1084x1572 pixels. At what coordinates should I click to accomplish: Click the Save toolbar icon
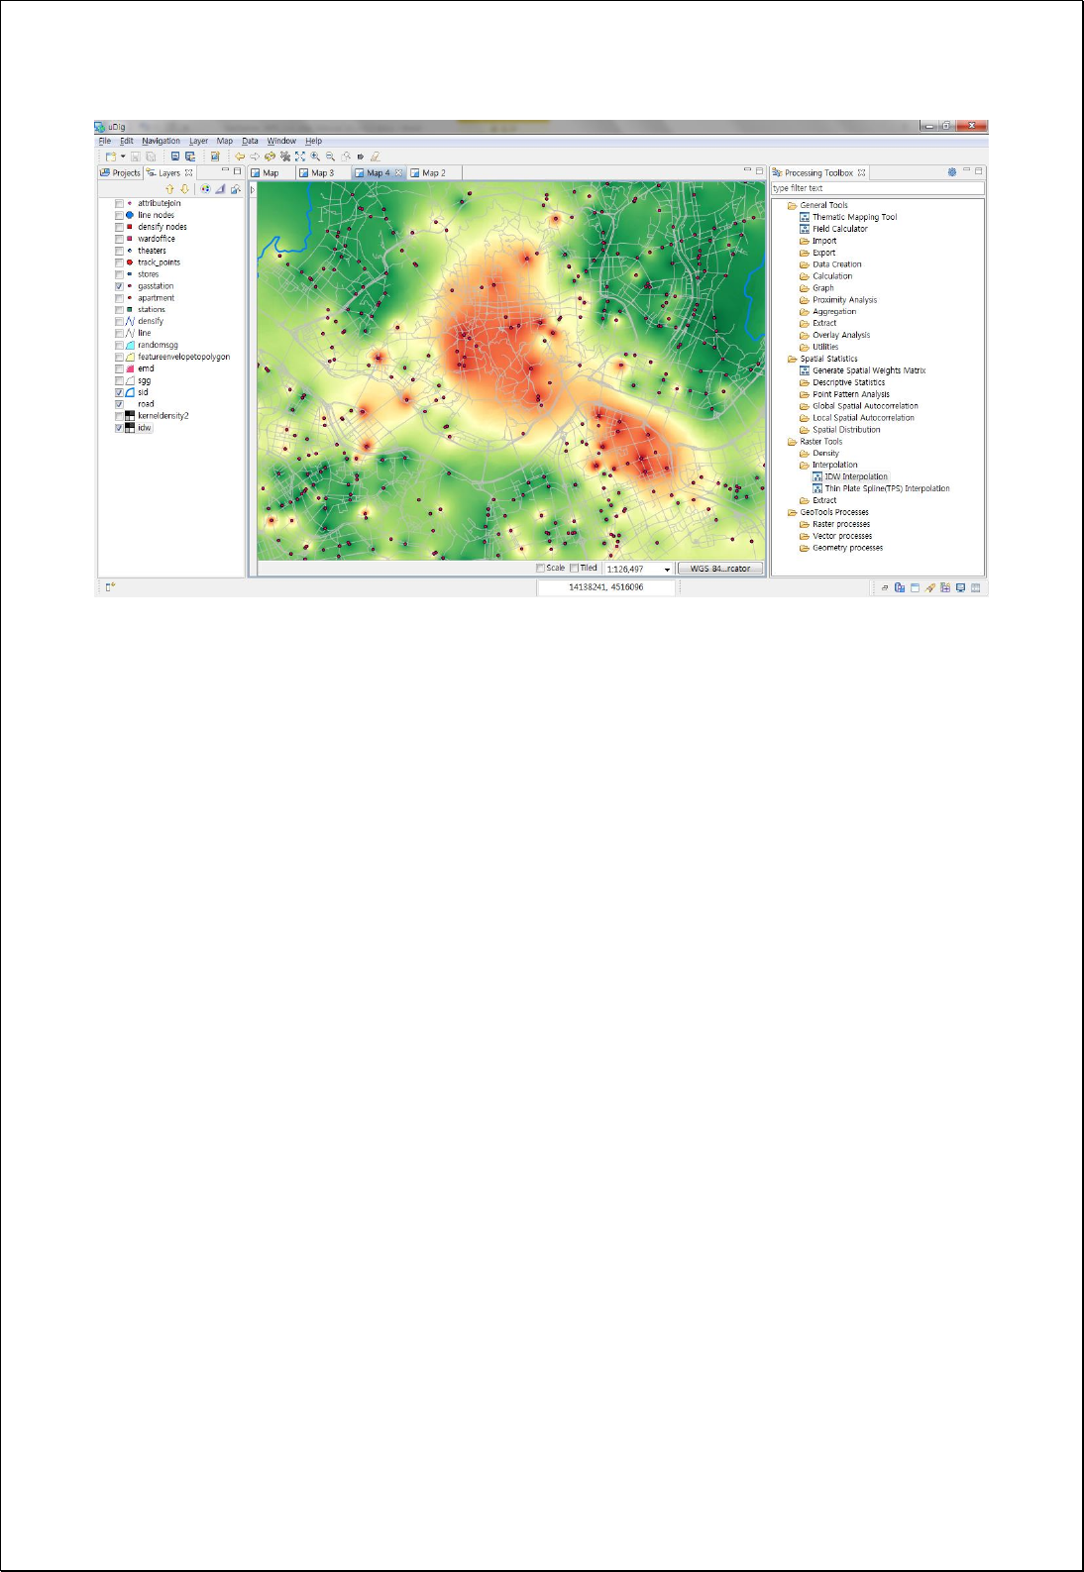pos(136,157)
